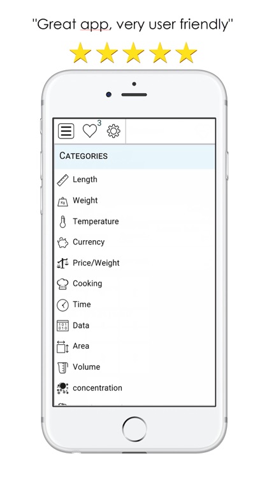The height and width of the screenshot is (479, 269).
Task: Tap the clock Time icon
Action: coord(63,305)
